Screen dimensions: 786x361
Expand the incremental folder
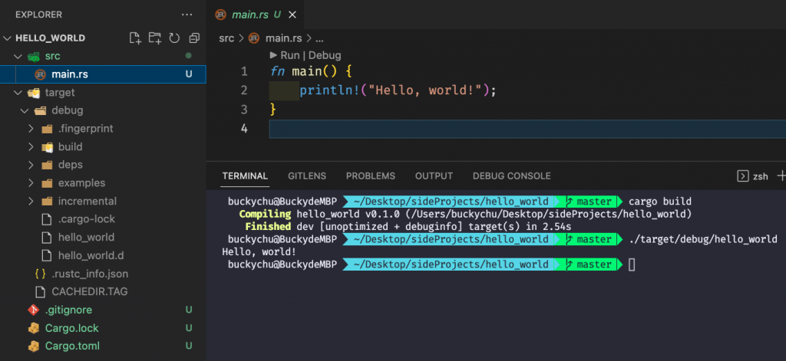[x=31, y=202]
